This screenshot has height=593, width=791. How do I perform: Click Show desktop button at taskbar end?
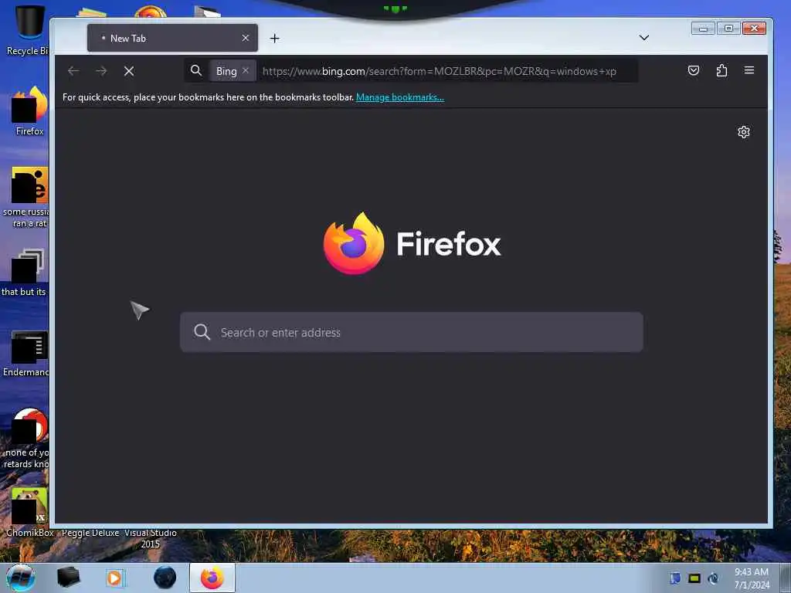click(786, 578)
